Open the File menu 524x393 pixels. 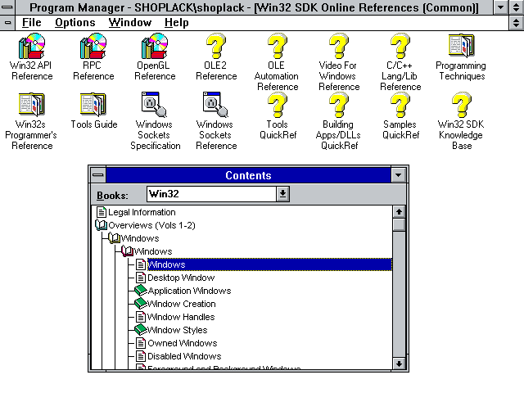(x=32, y=23)
